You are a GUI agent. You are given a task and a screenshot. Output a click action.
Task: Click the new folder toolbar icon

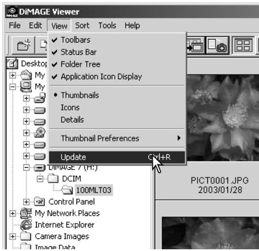[24, 45]
